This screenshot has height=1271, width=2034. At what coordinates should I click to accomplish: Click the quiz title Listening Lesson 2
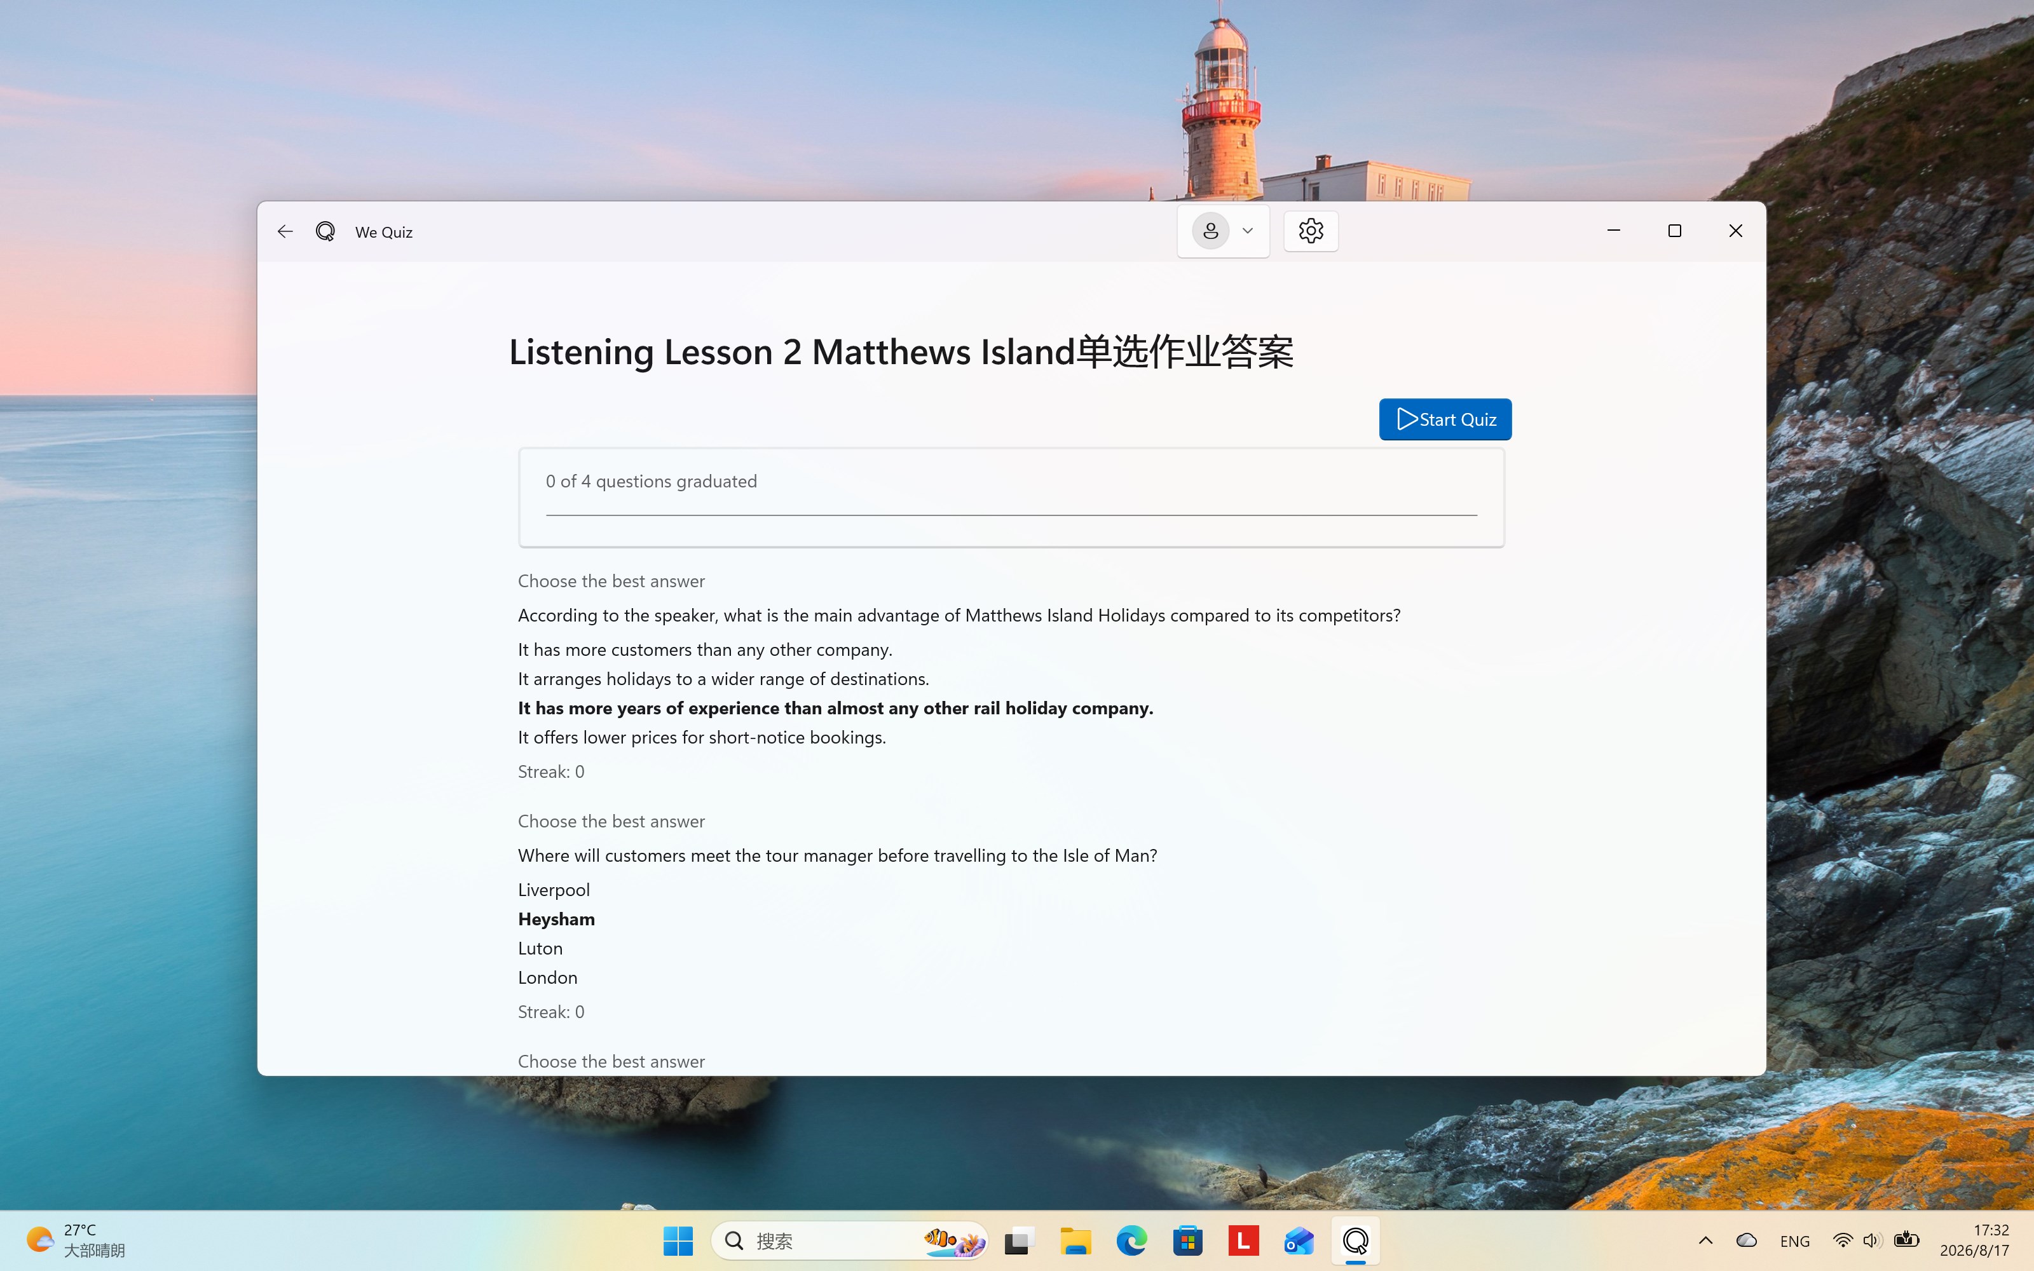coord(901,351)
